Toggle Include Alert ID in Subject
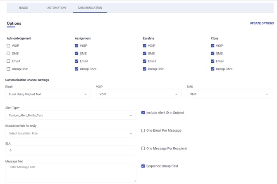This screenshot has width=277, height=184. tap(143, 113)
